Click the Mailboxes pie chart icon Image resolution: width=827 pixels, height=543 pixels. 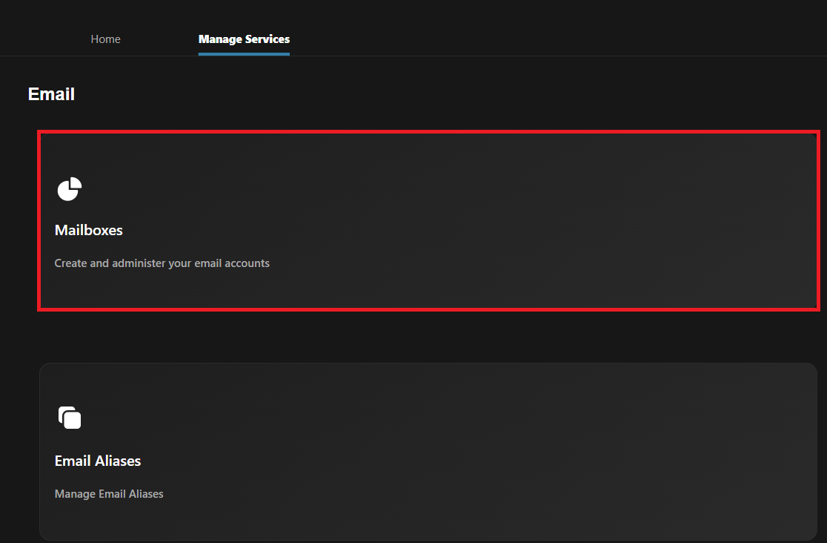[x=70, y=189]
